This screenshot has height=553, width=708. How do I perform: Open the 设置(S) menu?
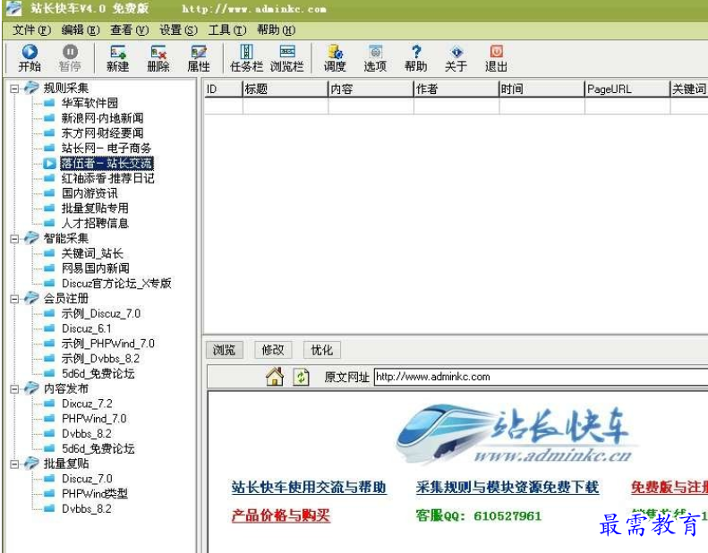pyautogui.click(x=178, y=30)
